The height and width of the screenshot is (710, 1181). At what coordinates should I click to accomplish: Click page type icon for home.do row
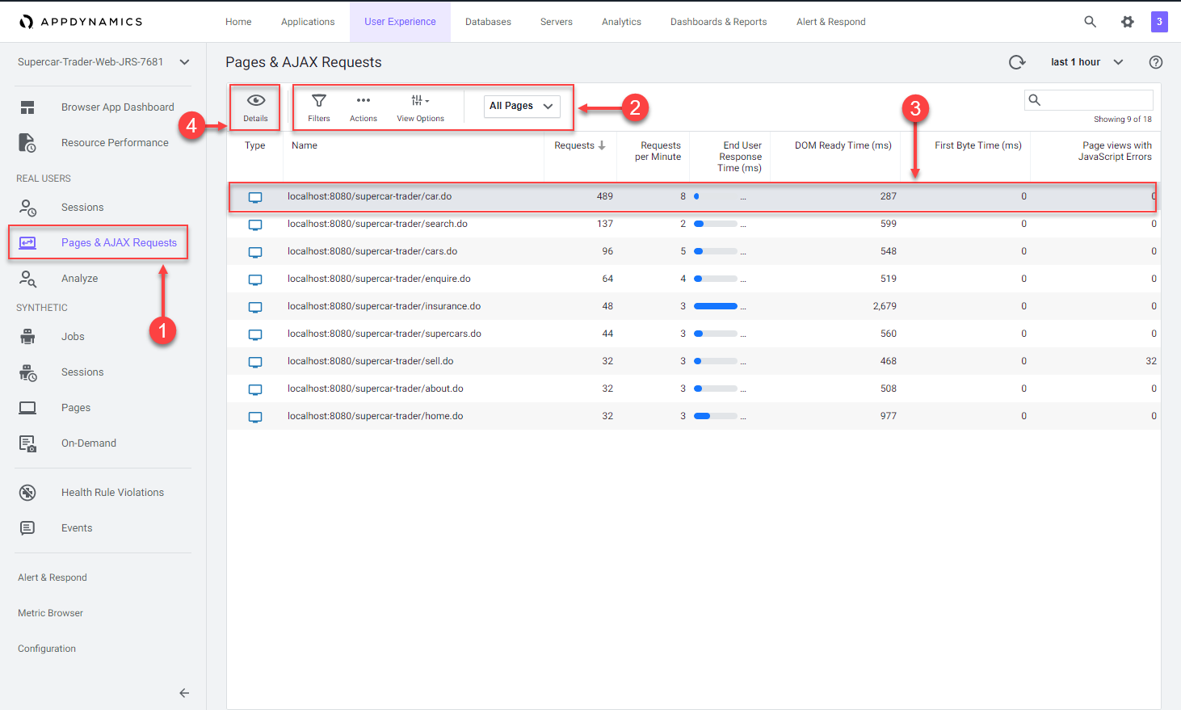coord(255,417)
